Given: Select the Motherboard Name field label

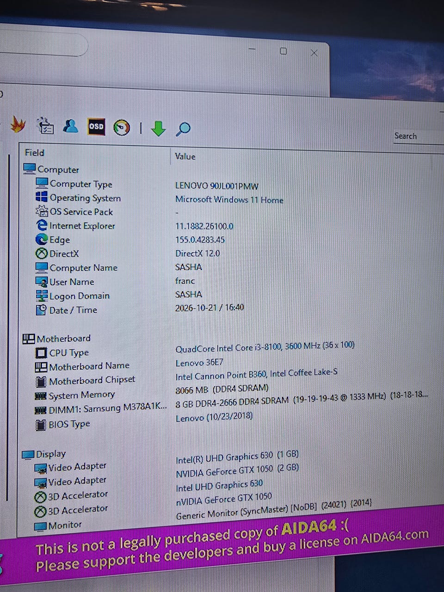Looking at the screenshot, I should coord(89,366).
